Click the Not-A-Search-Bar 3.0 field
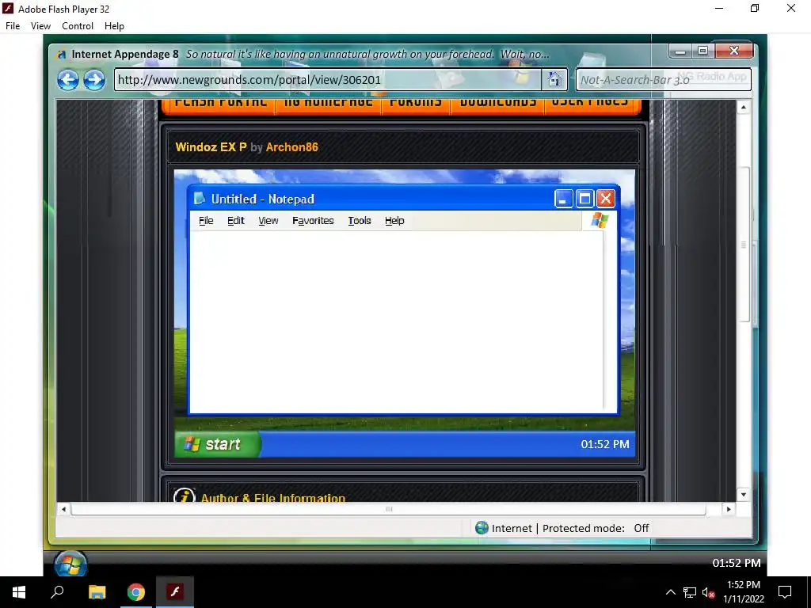The image size is (811, 608). (664, 80)
